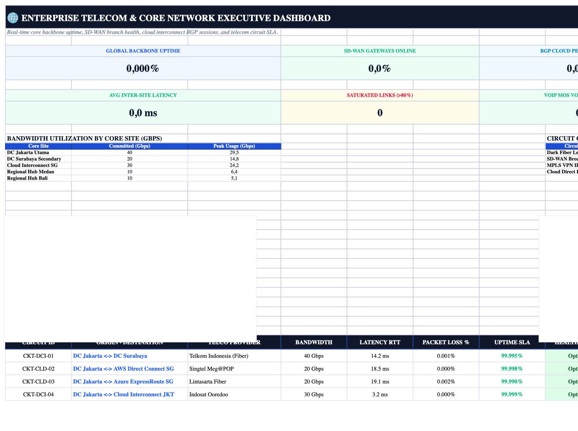Select the 0,000% backbone uptime value
Image resolution: width=578 pixels, height=431 pixels.
coord(143,68)
